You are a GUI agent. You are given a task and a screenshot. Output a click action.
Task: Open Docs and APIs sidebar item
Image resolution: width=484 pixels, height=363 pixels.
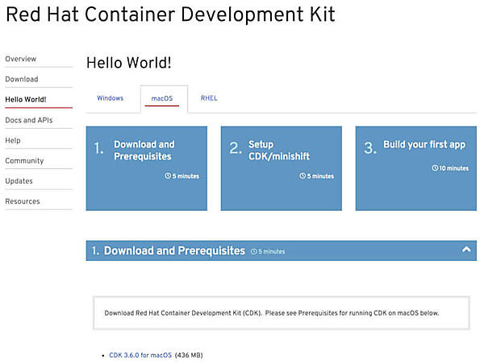31,120
